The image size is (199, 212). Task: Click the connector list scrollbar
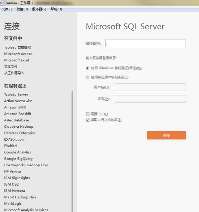[72, 152]
